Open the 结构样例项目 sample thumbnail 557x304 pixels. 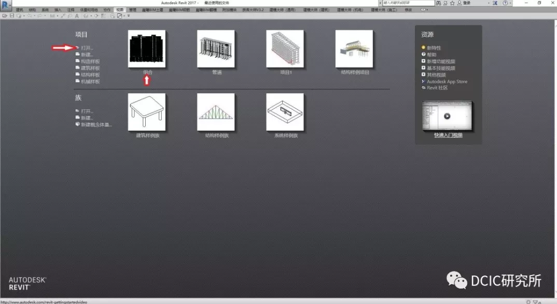click(x=354, y=49)
